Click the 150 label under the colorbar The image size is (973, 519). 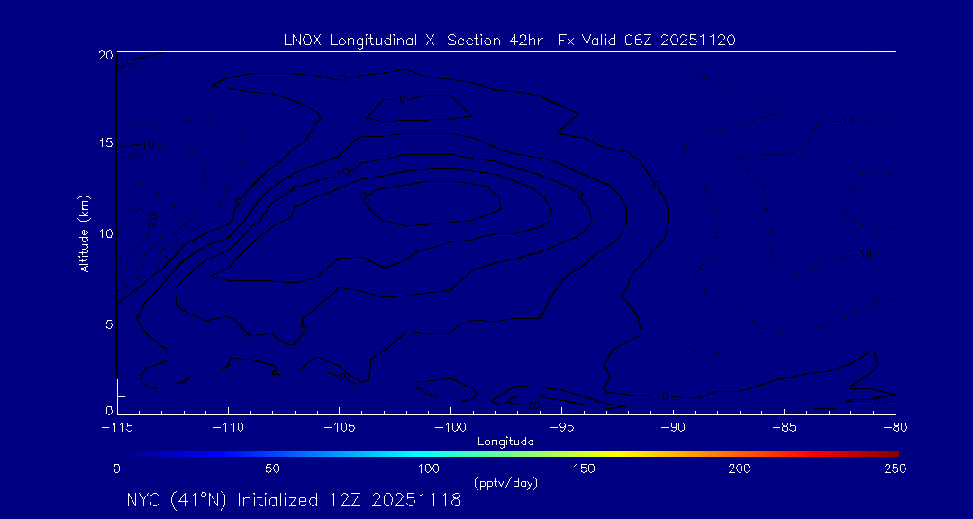pyautogui.click(x=584, y=469)
